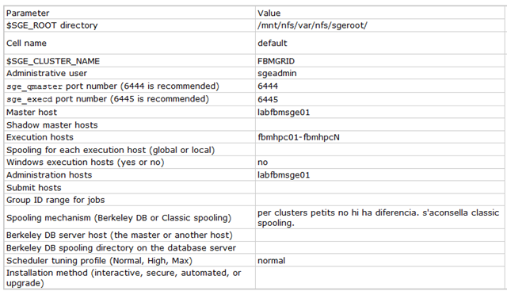Click the Spooling mechanism value text
The image size is (507, 291).
pos(380,217)
